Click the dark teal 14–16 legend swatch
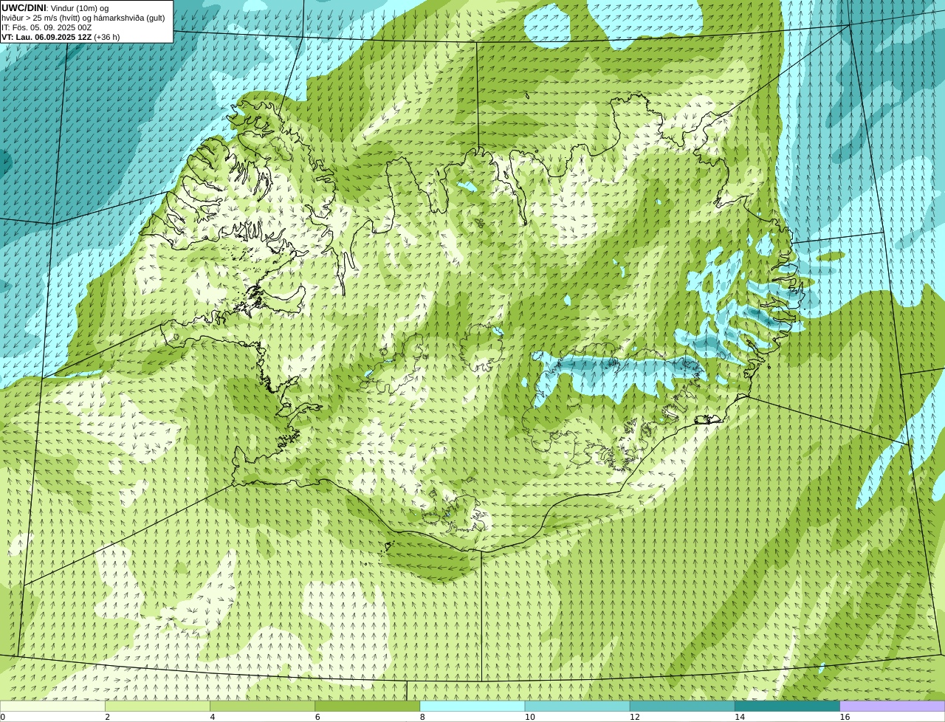This screenshot has width=945, height=722. [x=788, y=706]
